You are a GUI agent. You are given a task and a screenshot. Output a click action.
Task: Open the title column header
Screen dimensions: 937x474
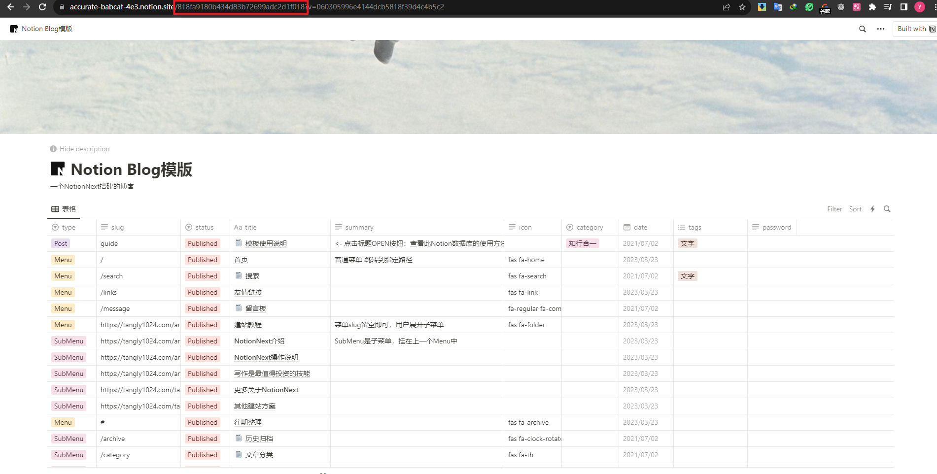pos(280,227)
